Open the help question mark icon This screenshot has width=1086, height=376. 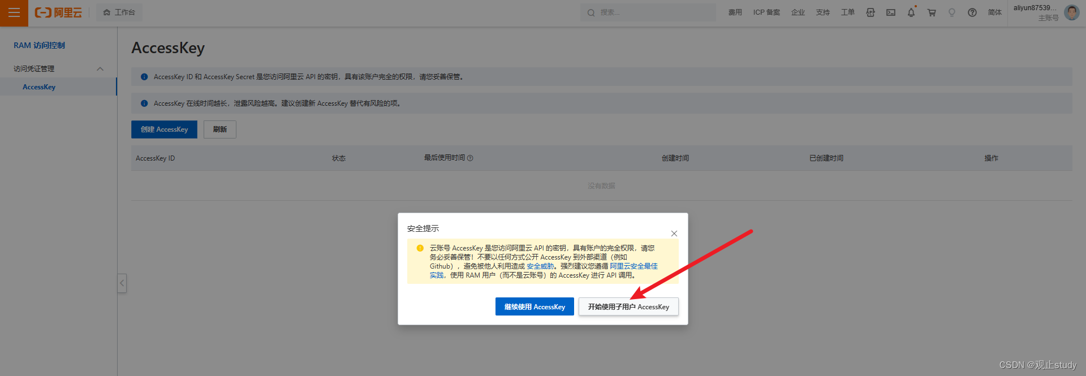[972, 12]
